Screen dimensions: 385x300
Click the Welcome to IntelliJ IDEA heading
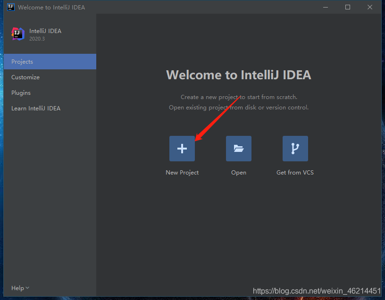239,75
